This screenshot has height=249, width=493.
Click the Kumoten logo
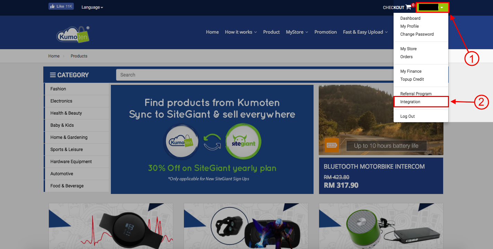click(x=73, y=34)
